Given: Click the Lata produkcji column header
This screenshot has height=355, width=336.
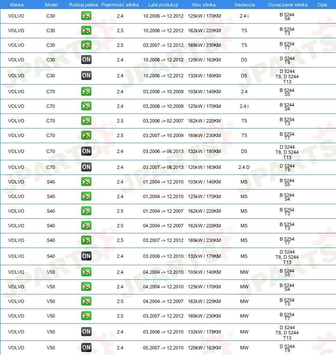Looking at the screenshot, I should [x=163, y=5].
